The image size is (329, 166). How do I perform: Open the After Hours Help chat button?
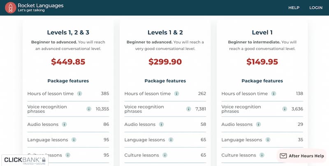tap(302, 156)
